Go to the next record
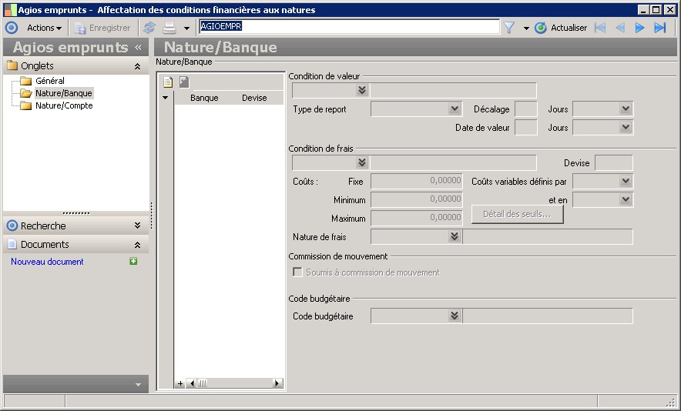The height and width of the screenshot is (411, 681). coord(639,28)
